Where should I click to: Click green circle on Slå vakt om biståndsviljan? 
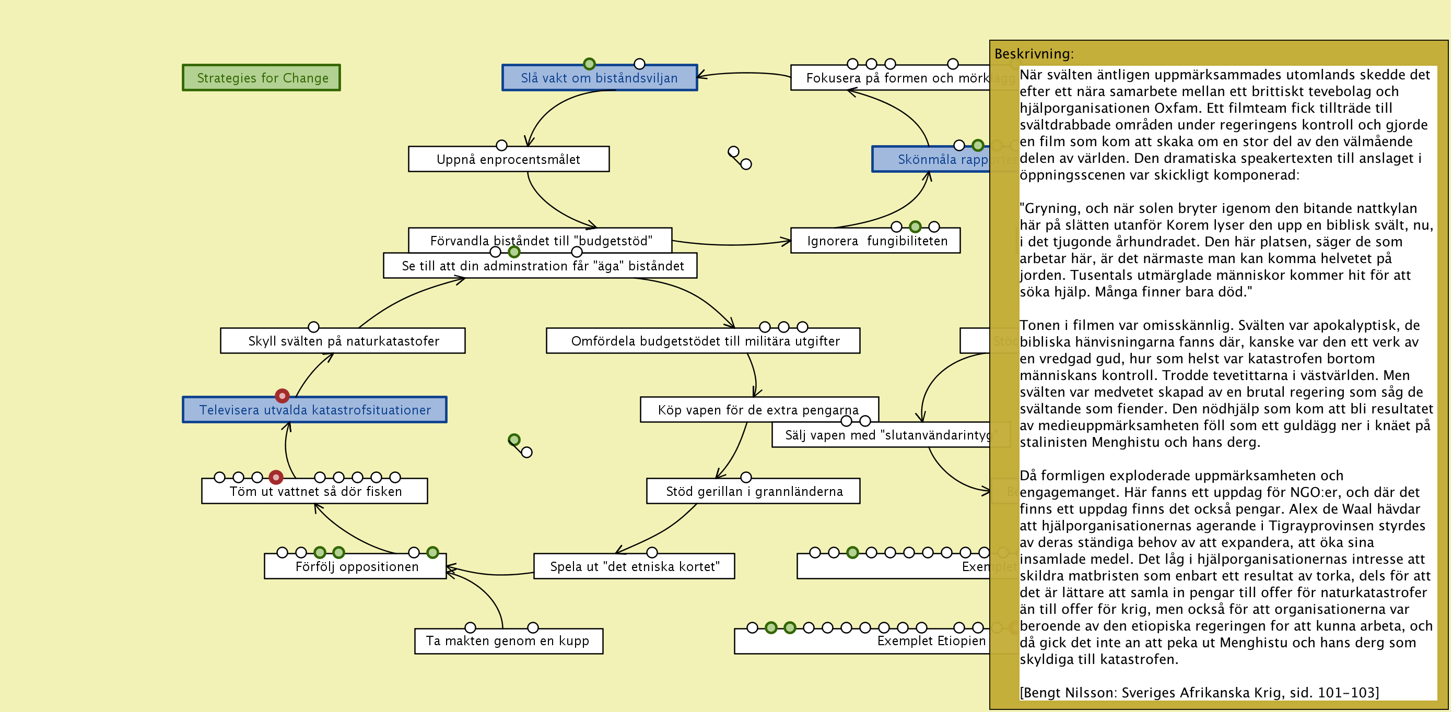pos(590,64)
